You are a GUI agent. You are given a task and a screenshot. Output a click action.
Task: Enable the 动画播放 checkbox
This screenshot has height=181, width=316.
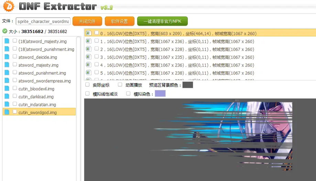(x=120, y=84)
